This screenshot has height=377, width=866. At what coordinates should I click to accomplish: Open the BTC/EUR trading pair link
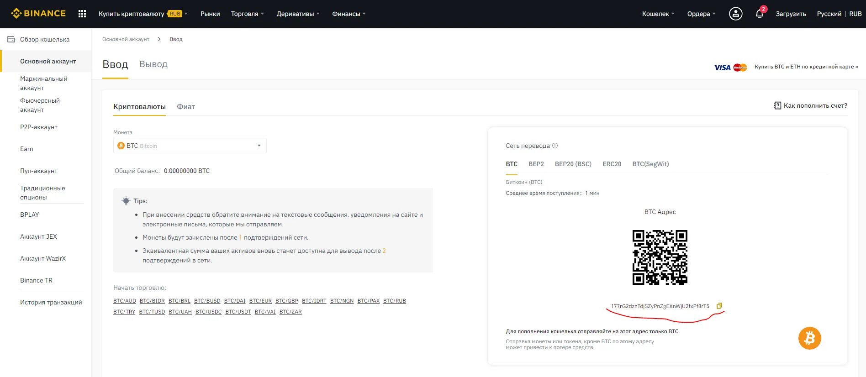coord(260,301)
